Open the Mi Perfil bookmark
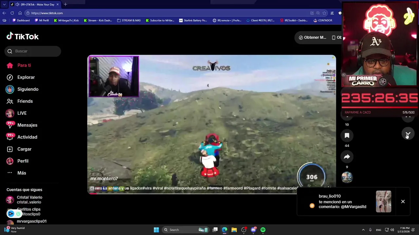Screen dimensions: 419x235 [42, 20]
